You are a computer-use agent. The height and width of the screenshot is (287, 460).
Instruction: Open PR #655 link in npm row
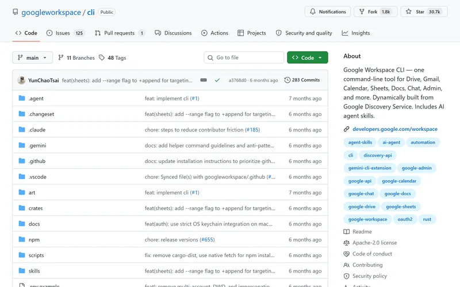pyautogui.click(x=207, y=239)
